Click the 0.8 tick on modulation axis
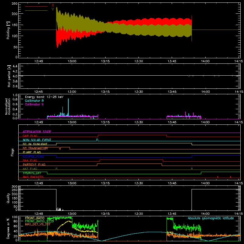The height and width of the screenshot is (244, 244). [x=15, y=99]
